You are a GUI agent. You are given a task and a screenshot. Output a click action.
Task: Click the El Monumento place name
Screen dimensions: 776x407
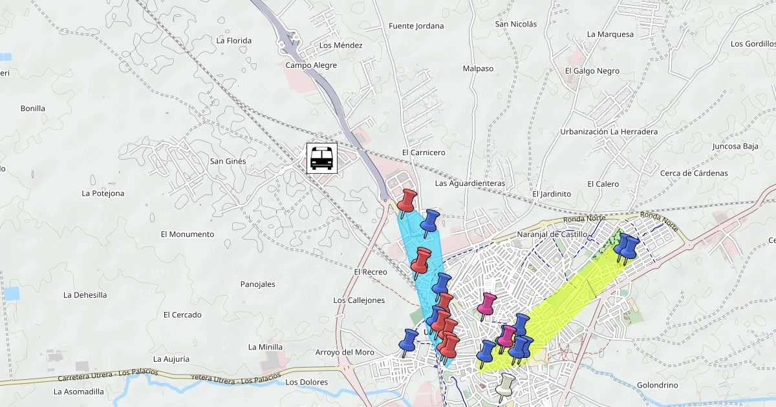[x=187, y=235]
